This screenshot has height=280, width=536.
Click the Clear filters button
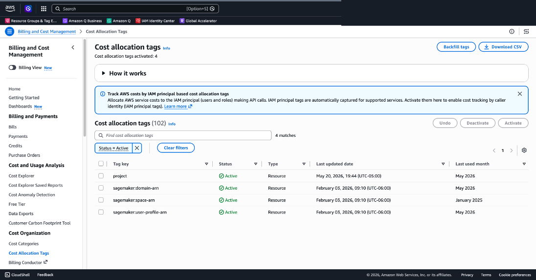pyautogui.click(x=176, y=148)
